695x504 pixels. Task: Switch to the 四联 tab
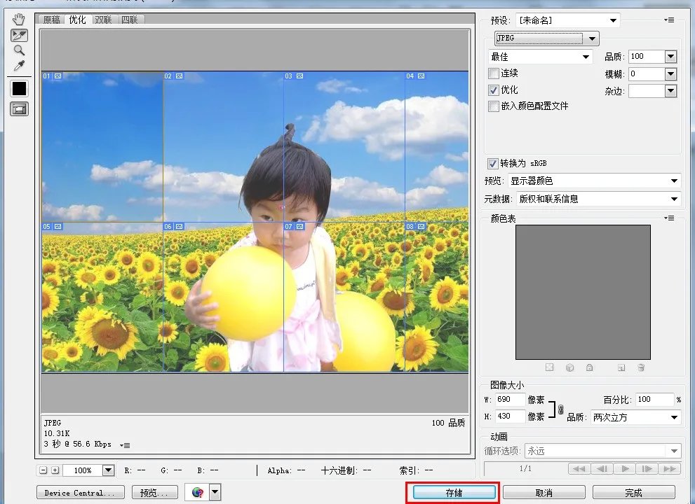point(129,20)
